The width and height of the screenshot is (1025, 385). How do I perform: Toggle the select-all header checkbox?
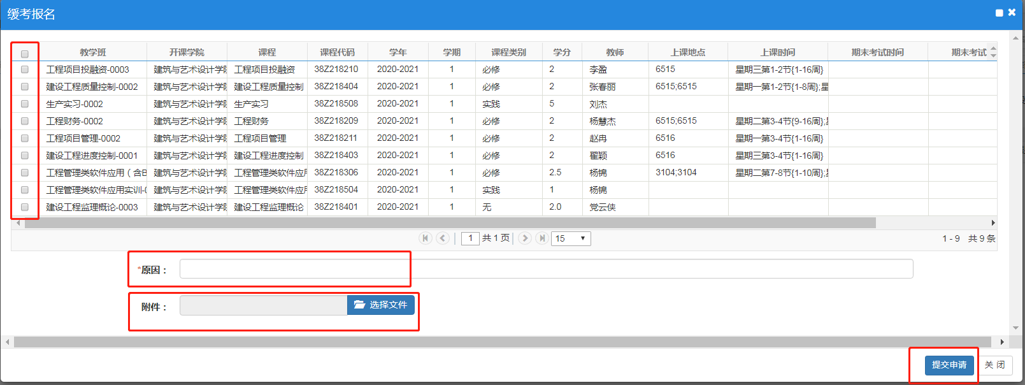[25, 54]
